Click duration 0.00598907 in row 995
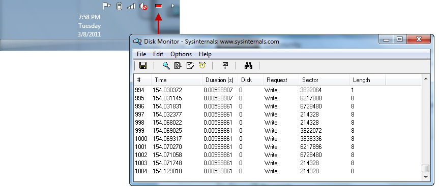439x191 pixels. [218, 98]
